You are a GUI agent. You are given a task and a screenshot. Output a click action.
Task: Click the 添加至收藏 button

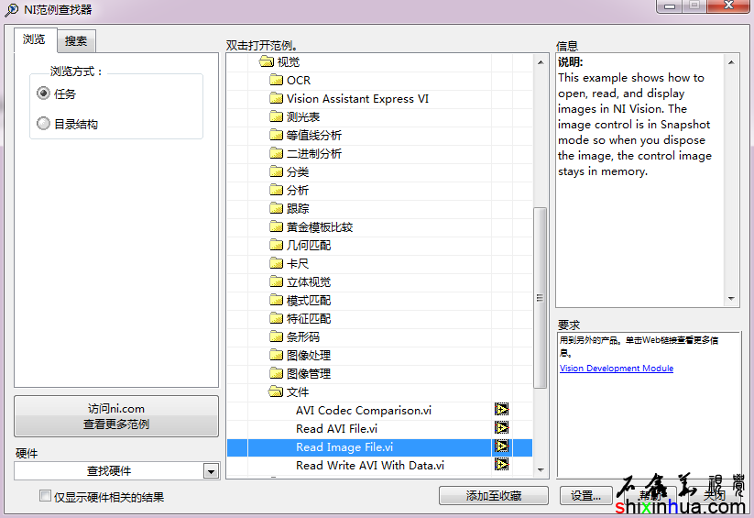click(x=493, y=495)
